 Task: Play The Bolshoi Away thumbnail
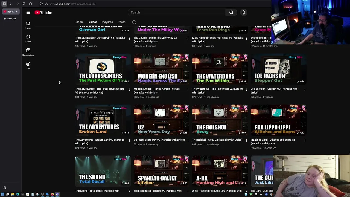click(x=220, y=120)
